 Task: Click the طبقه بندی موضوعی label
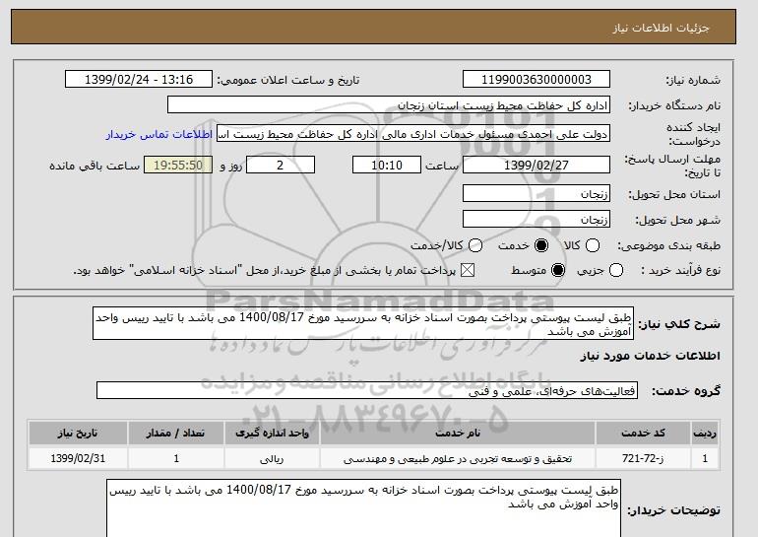(x=668, y=245)
